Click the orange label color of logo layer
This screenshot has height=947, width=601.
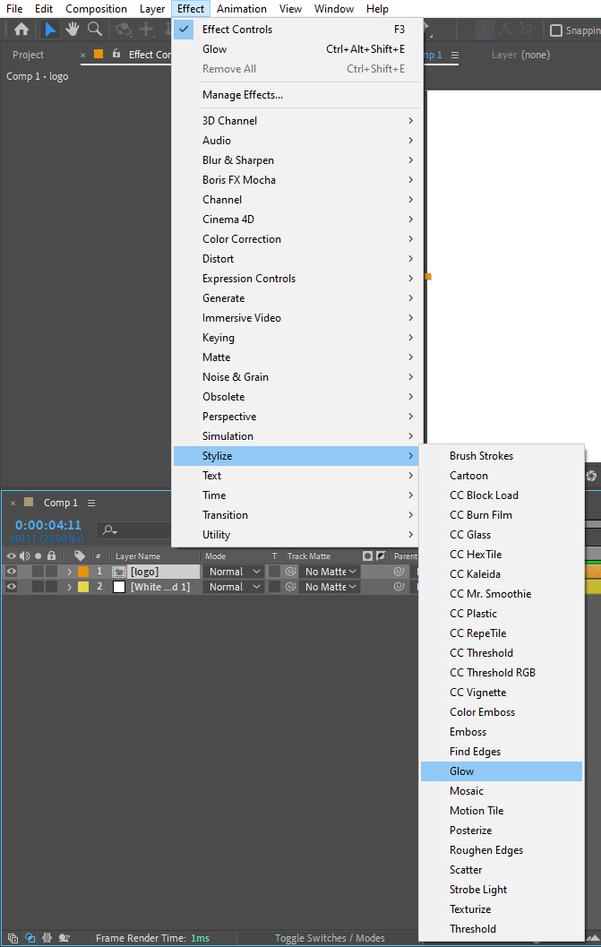[83, 572]
